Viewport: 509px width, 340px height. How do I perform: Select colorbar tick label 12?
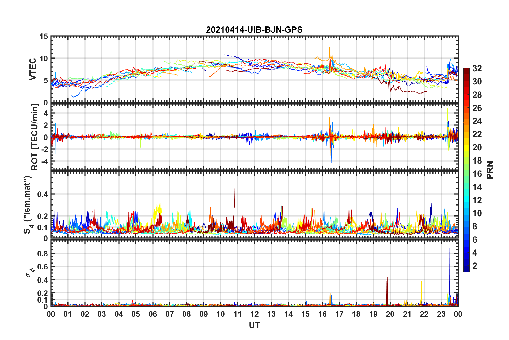click(477, 200)
